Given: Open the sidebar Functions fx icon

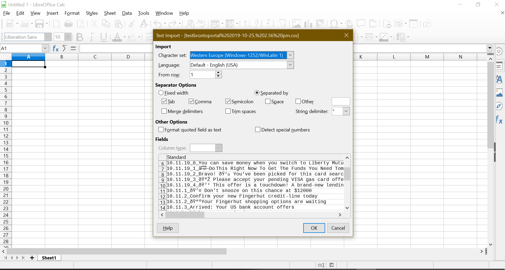Looking at the screenshot, I should click(x=499, y=120).
